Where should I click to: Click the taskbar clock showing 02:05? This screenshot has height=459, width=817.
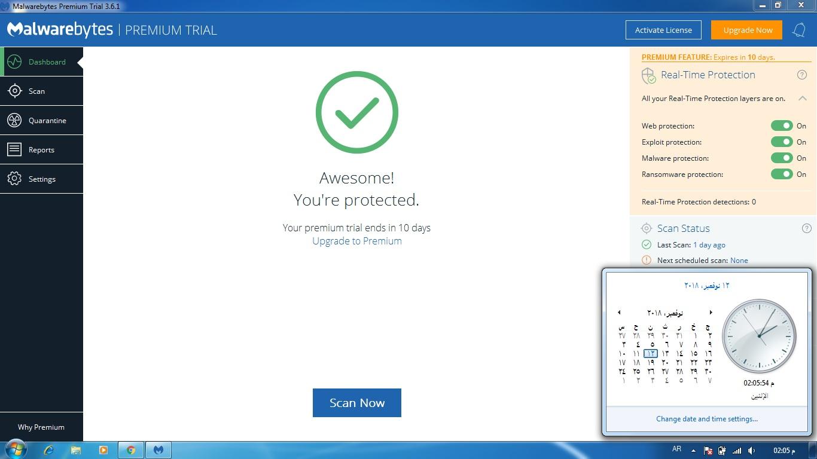tap(785, 450)
